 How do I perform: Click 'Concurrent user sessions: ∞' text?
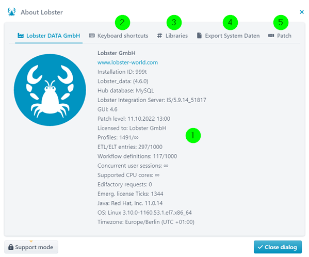(133, 166)
